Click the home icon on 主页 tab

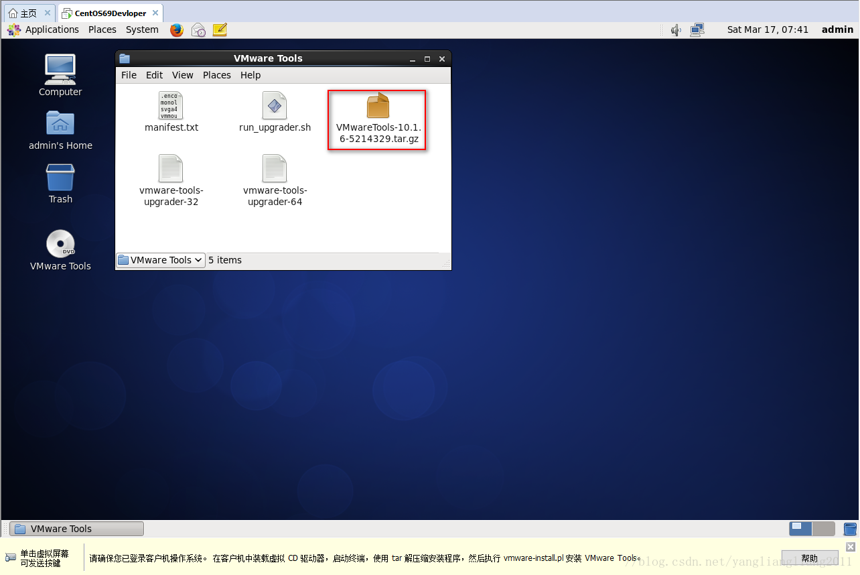click(13, 13)
